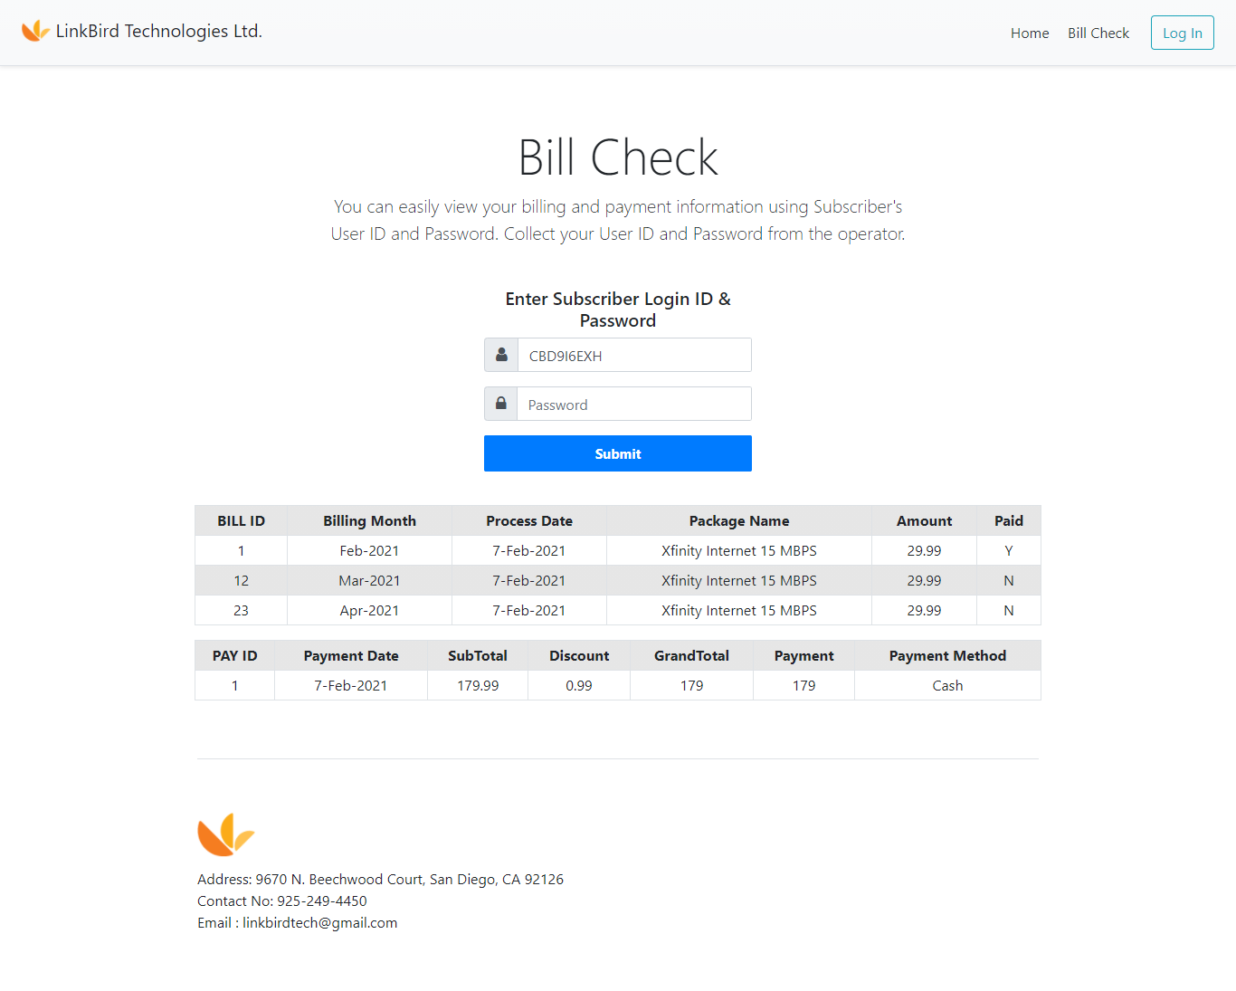The image size is (1236, 991).
Task: Click the Log In button
Action: pos(1182,33)
